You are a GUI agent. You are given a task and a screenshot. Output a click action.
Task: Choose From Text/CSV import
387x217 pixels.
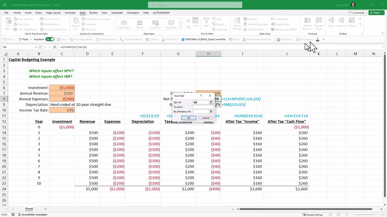point(24,19)
